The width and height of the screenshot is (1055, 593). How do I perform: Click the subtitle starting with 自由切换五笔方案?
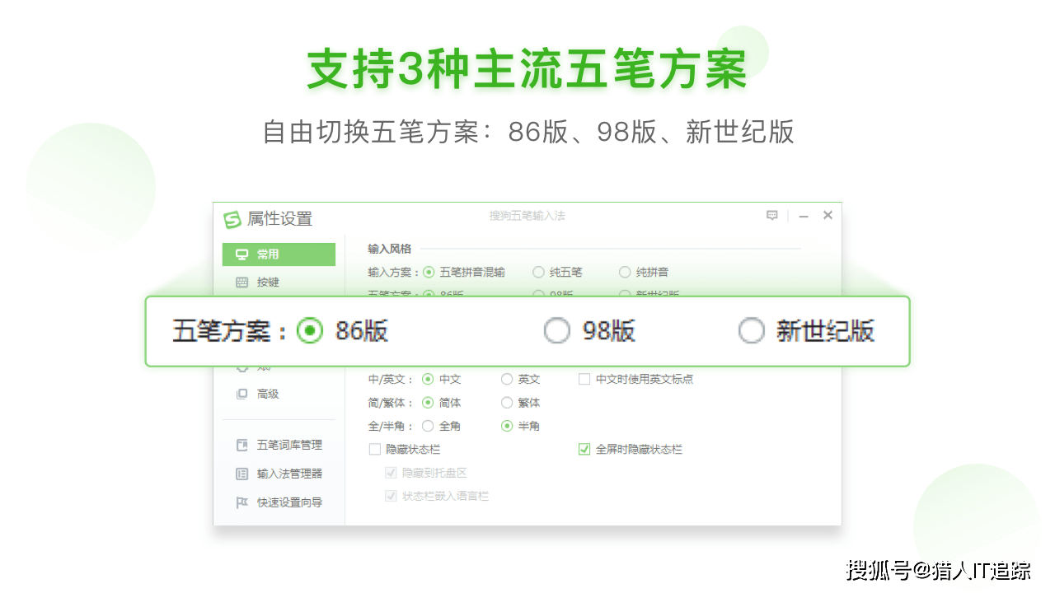[528, 132]
